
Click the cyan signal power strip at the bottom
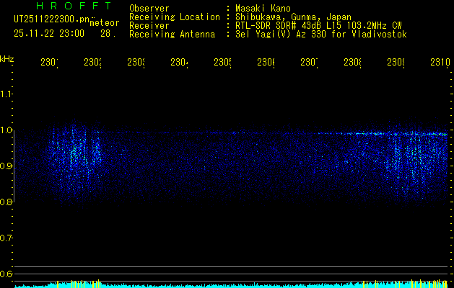231,285
